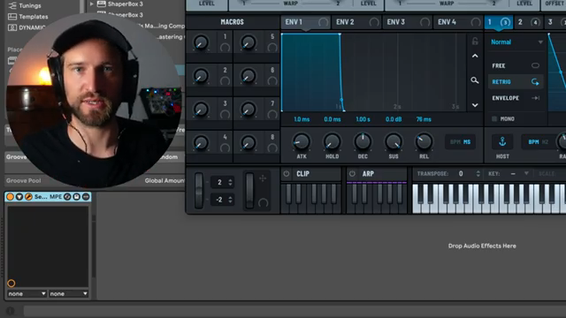Click the ENV 4 modulation source circle
Viewport: 566px width, 318px height.
(x=476, y=22)
